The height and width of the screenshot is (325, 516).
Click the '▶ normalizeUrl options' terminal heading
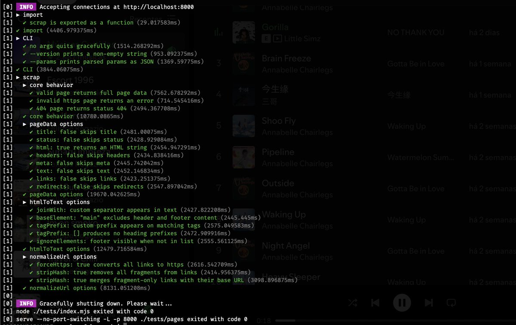pyautogui.click(x=60, y=257)
